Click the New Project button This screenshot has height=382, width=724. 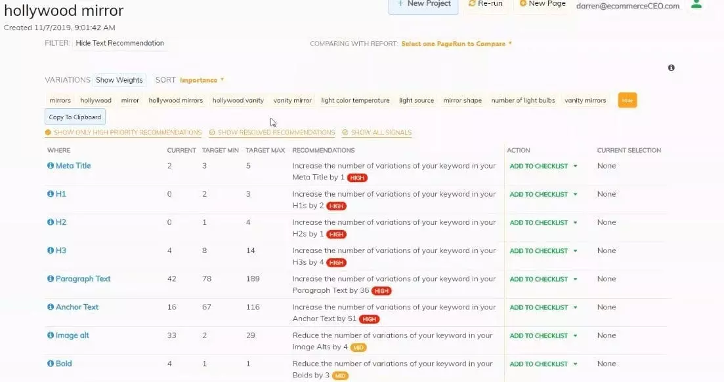point(423,5)
